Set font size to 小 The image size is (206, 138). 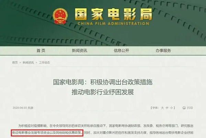pos(171,108)
